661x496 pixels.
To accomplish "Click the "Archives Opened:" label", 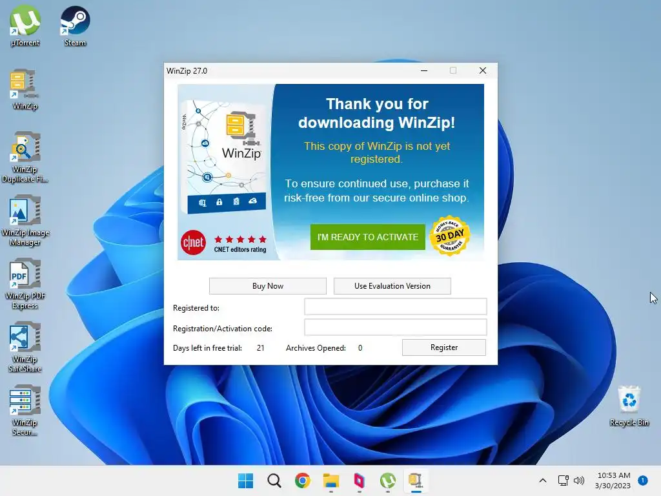I will 316,348.
